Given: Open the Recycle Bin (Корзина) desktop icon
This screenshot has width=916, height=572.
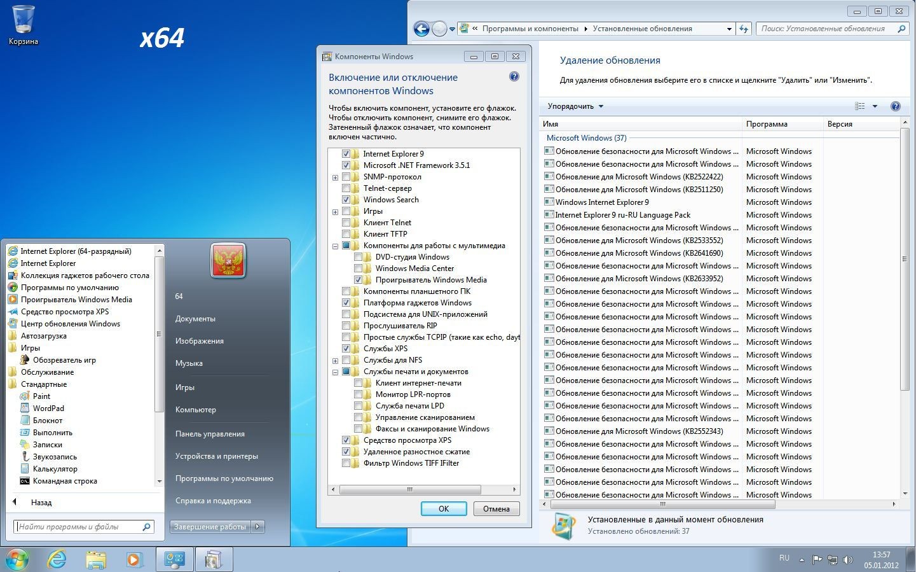Looking at the screenshot, I should coord(24,25).
